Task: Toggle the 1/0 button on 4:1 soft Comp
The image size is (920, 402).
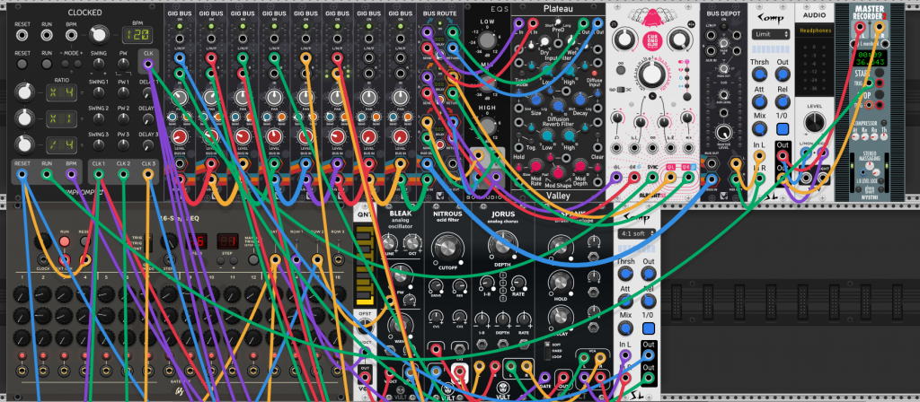Action: tap(648, 328)
